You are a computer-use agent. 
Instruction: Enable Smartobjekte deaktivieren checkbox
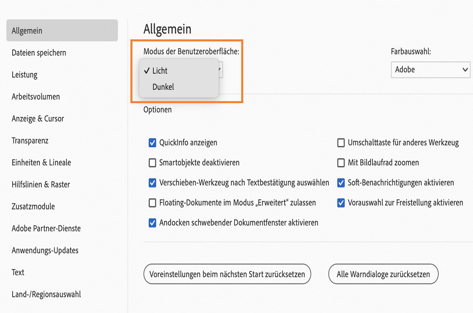tap(153, 163)
